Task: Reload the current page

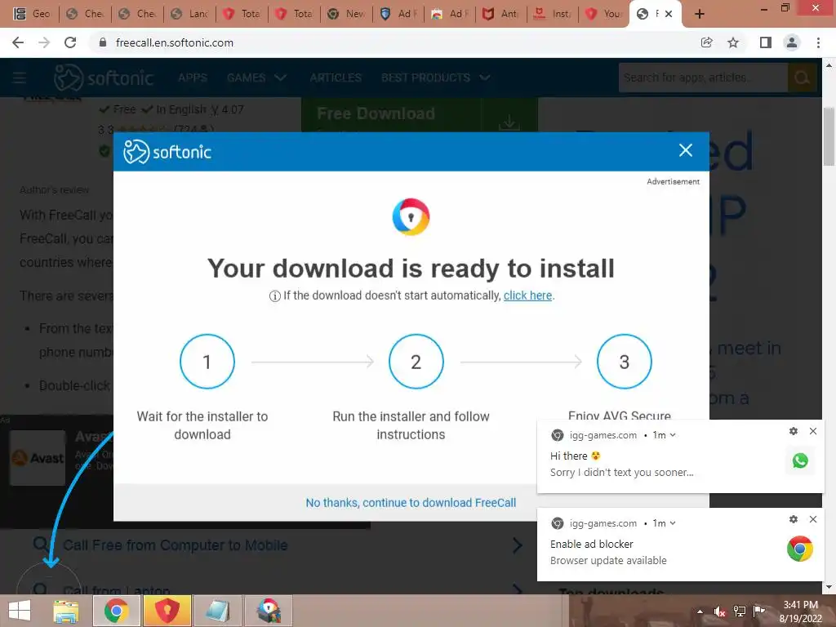Action: tap(70, 42)
